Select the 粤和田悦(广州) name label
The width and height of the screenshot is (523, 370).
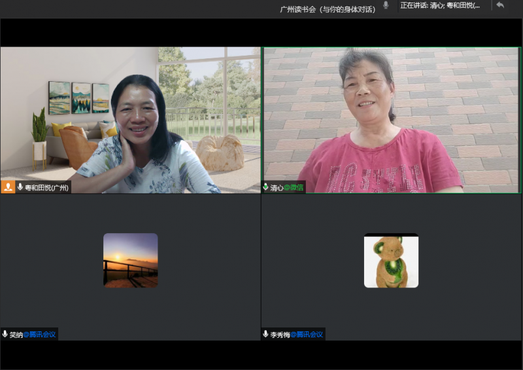click(46, 187)
